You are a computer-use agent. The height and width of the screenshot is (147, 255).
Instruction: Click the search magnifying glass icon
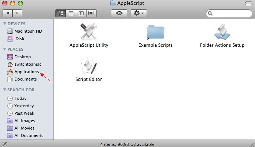tap(210, 13)
